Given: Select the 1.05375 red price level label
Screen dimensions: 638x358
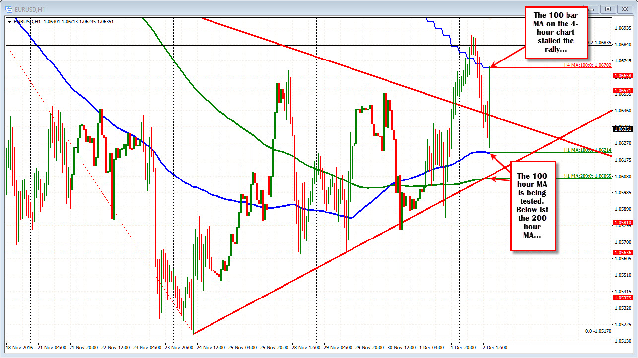Looking at the screenshot, I should click(623, 298).
